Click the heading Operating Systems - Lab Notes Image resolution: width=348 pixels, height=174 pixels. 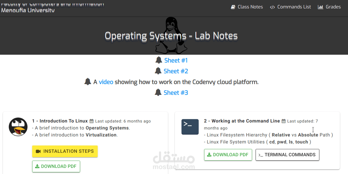click(x=171, y=36)
